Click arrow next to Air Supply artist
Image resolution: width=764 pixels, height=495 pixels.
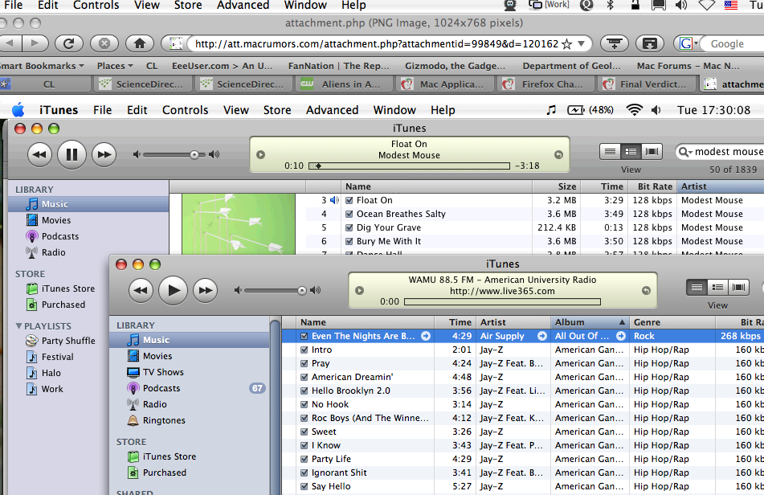coord(541,336)
